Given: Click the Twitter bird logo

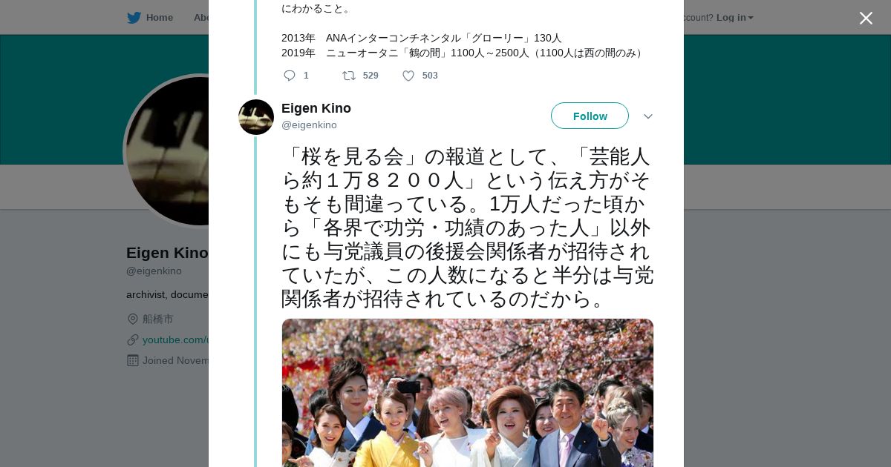Looking at the screenshot, I should pos(134,18).
